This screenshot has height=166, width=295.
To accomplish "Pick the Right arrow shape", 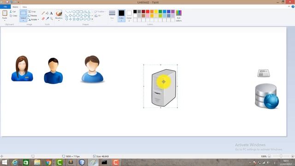I will click(81, 15).
